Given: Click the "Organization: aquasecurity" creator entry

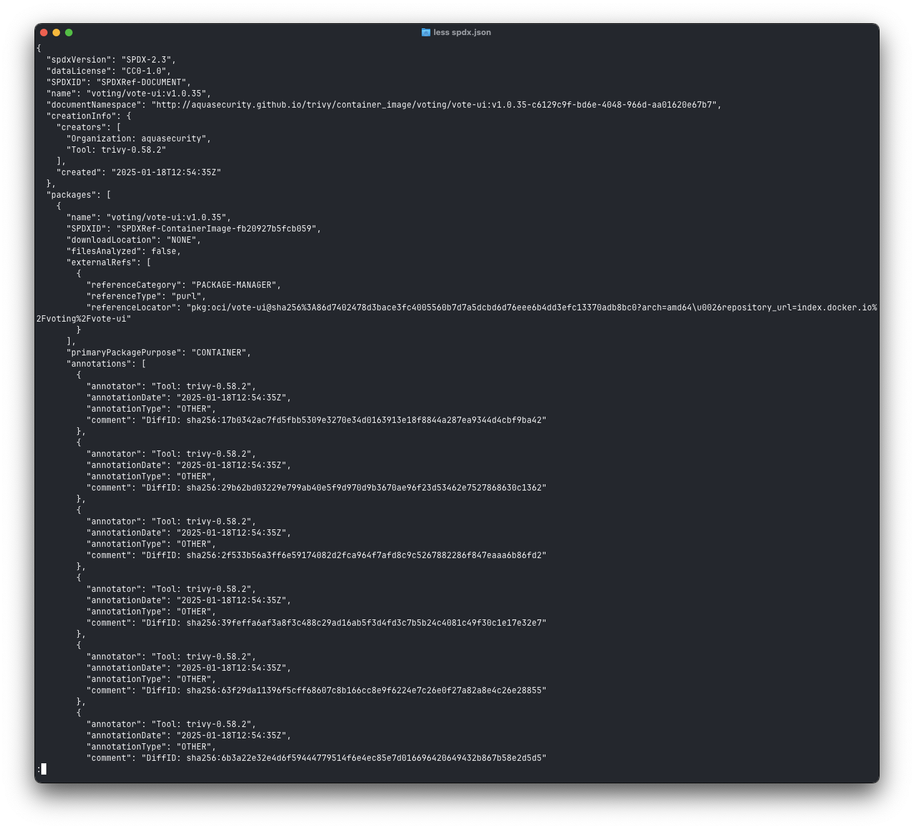Looking at the screenshot, I should [138, 139].
